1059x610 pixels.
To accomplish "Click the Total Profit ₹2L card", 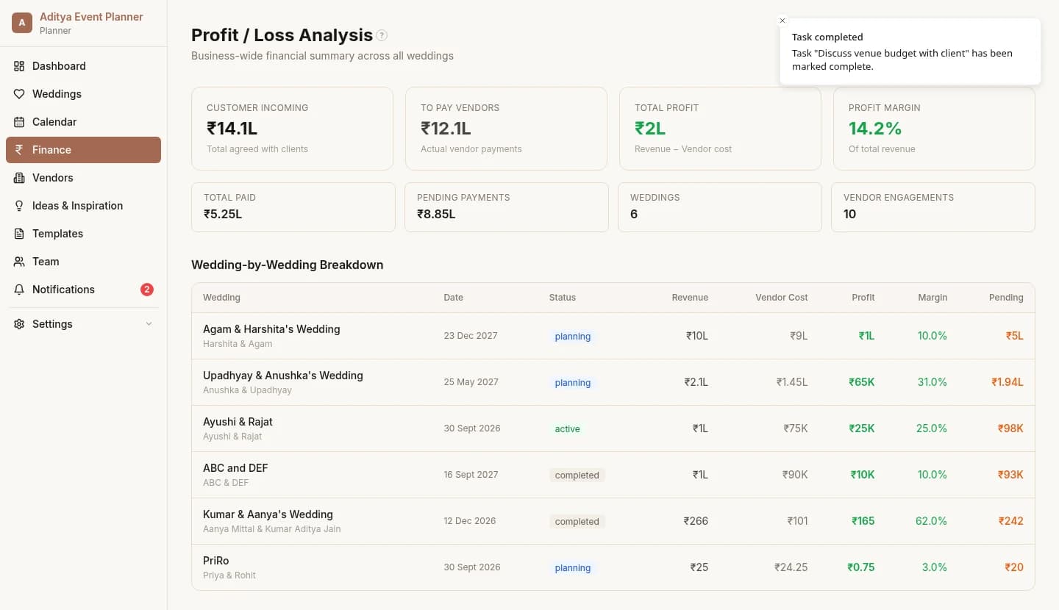I will point(720,129).
